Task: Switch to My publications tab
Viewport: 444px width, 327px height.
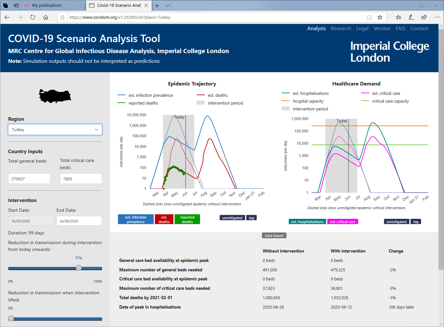Action: [47, 6]
